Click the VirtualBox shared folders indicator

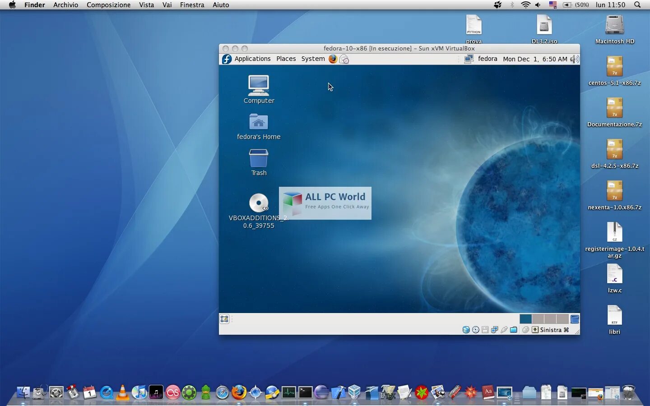pos(513,330)
